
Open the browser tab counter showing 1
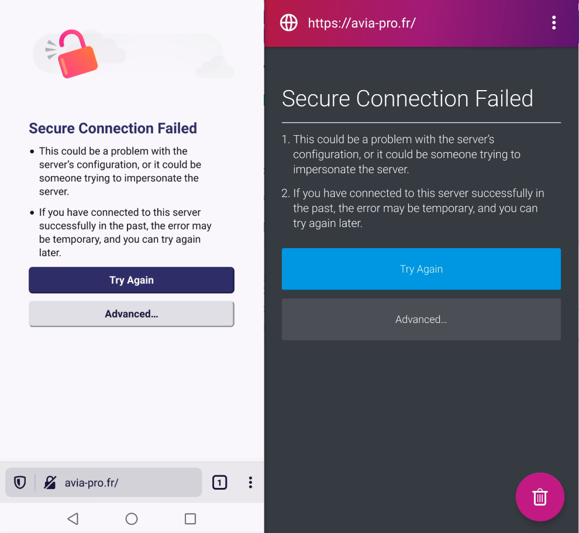click(220, 482)
